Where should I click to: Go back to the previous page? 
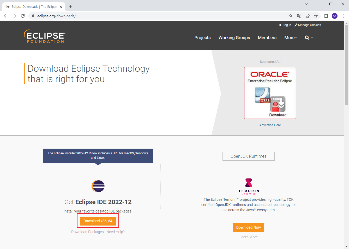pos(6,16)
